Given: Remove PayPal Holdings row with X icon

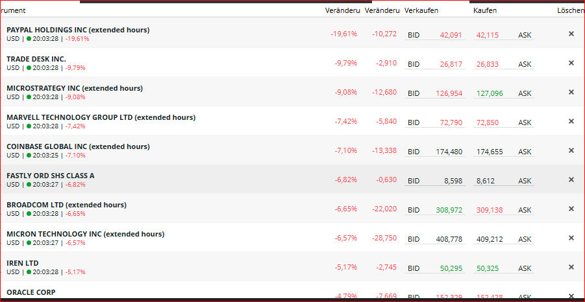Looking at the screenshot, I should 571,34.
